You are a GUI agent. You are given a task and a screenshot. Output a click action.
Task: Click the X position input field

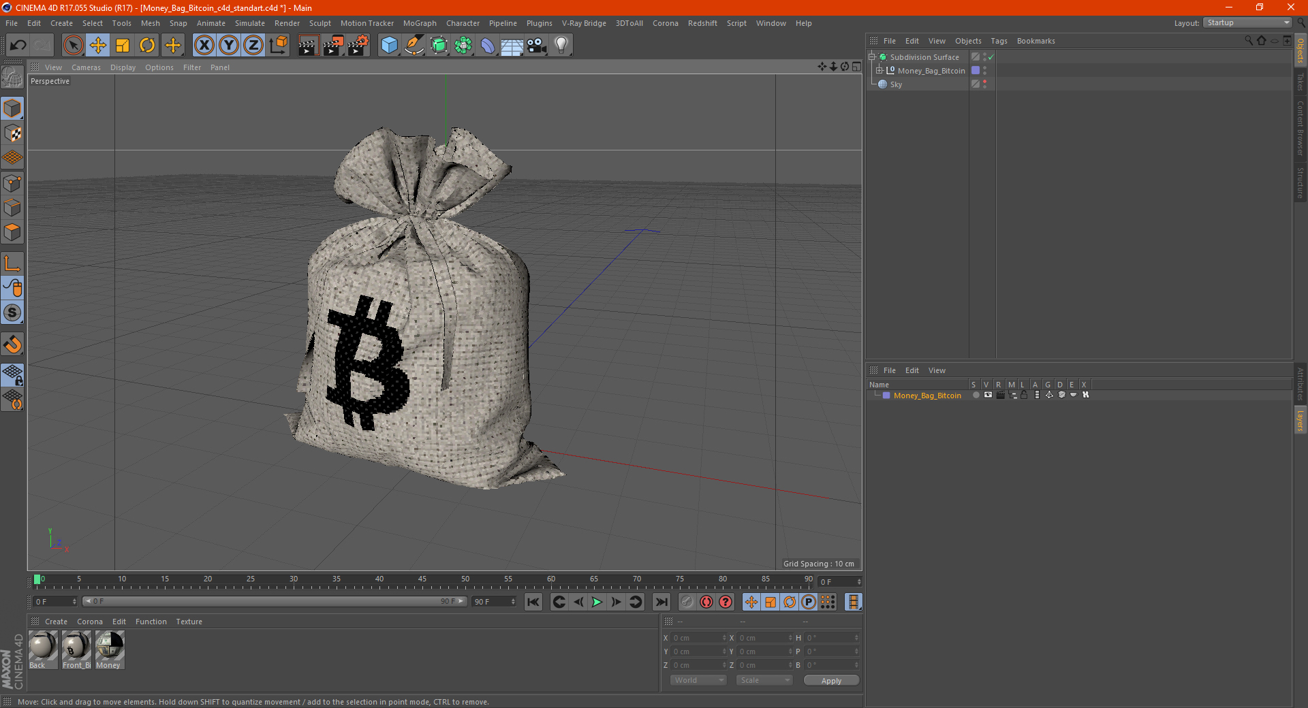(699, 638)
